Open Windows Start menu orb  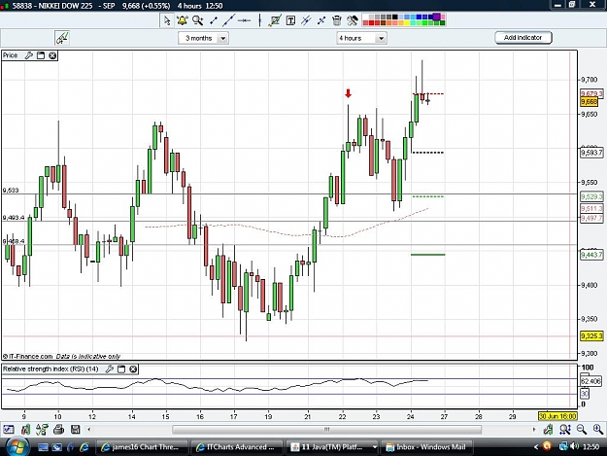click(17, 447)
